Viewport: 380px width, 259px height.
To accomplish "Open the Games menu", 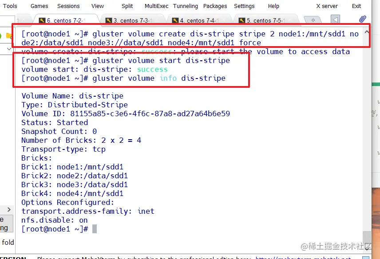I will tap(39, 6).
